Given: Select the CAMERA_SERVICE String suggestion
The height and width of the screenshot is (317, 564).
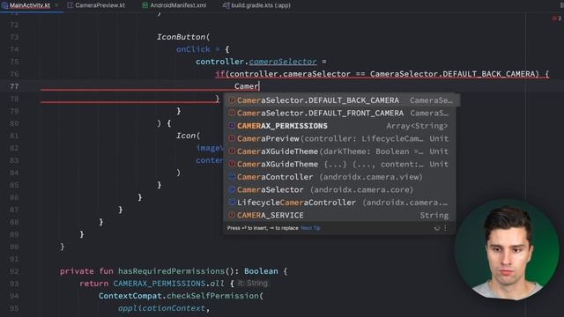Looking at the screenshot, I should pyautogui.click(x=340, y=215).
